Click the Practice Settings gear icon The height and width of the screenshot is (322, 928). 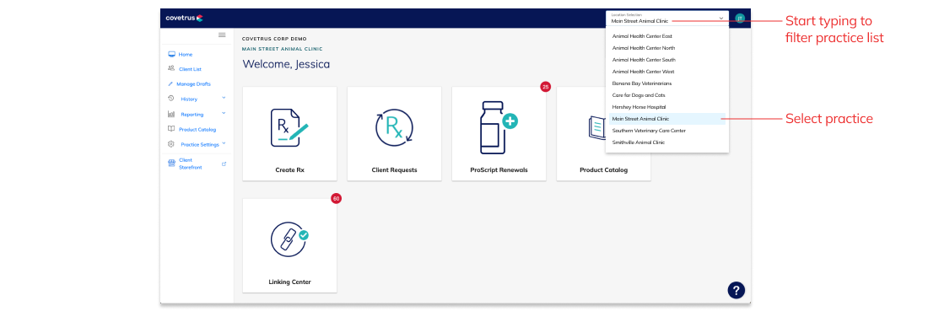[171, 144]
